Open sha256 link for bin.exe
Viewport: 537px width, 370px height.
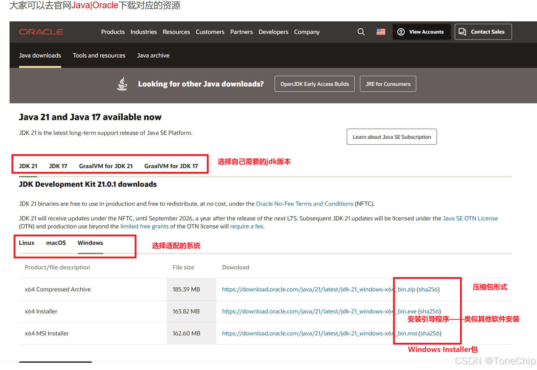(429, 311)
